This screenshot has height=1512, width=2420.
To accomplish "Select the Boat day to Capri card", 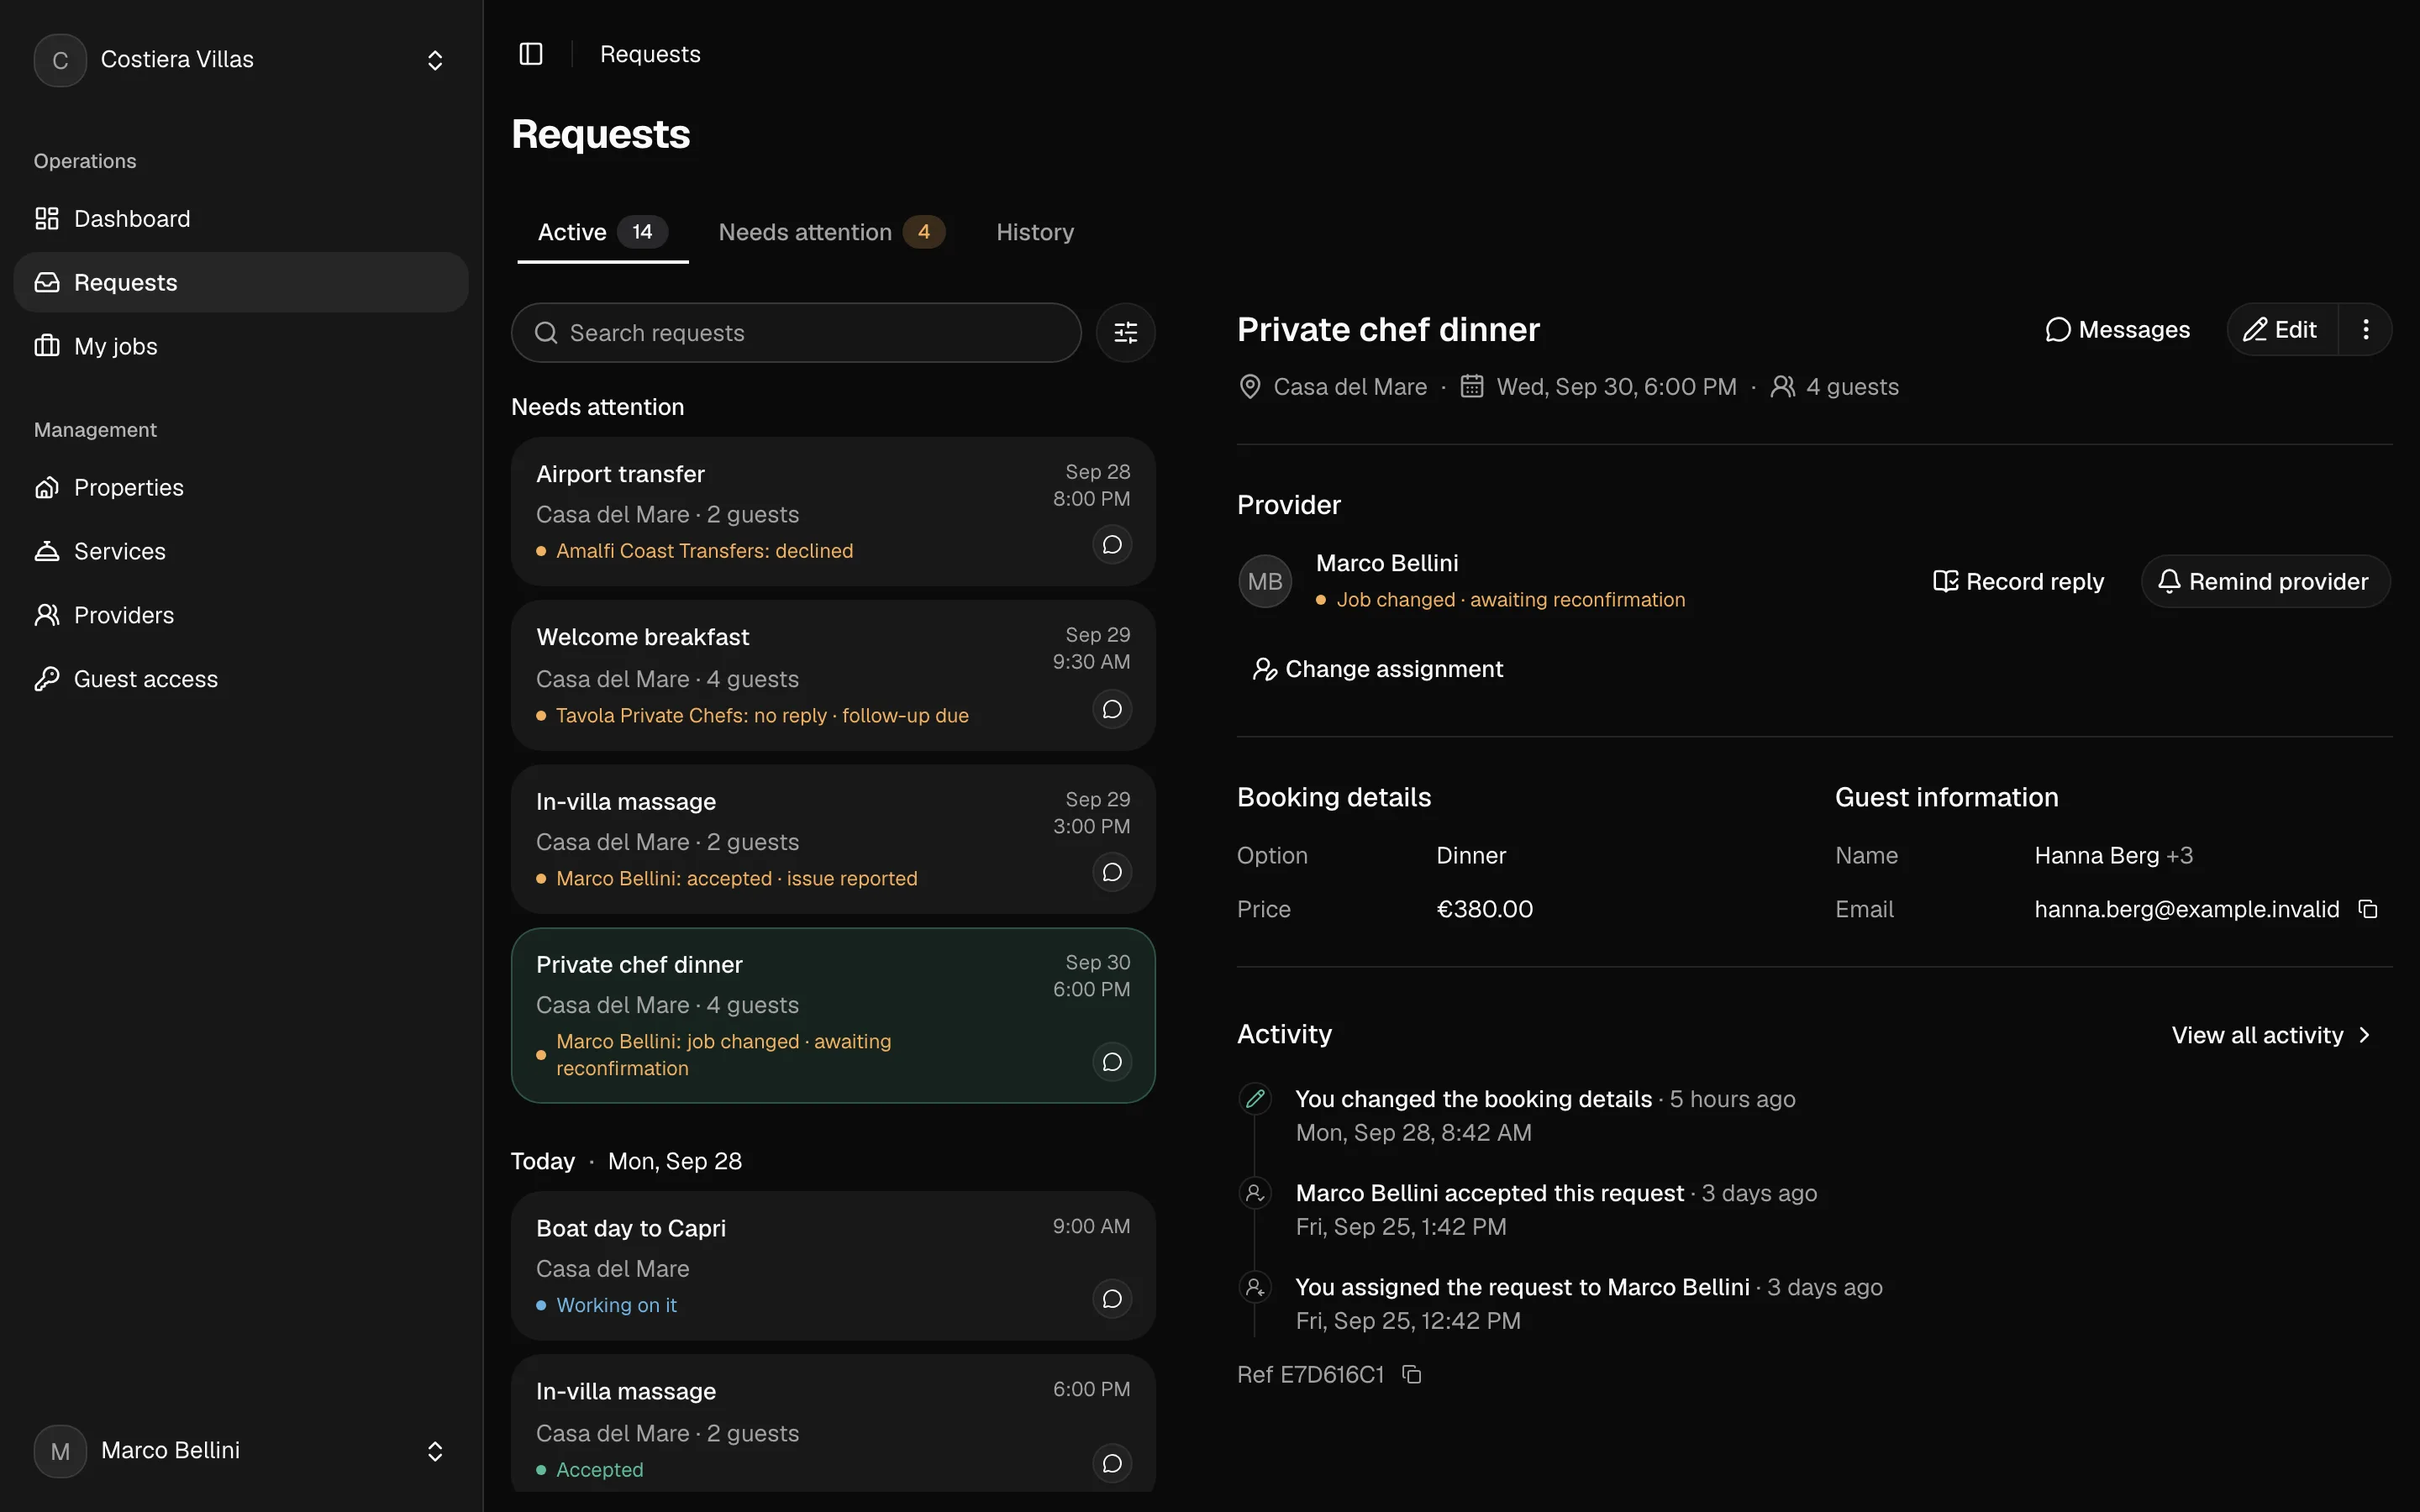I will coord(833,1266).
